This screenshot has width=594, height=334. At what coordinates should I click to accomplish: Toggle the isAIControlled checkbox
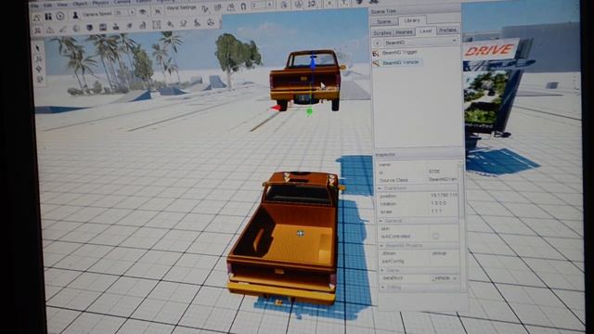click(x=435, y=236)
